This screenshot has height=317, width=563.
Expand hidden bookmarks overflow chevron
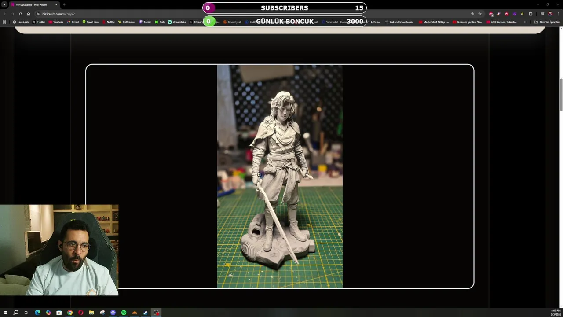525,22
